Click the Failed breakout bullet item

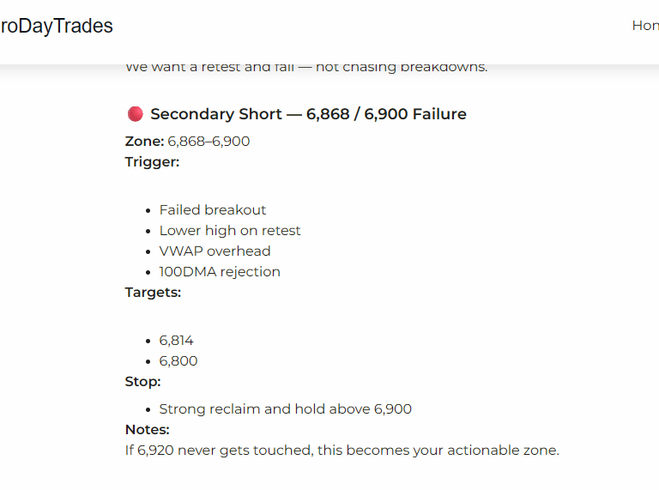(213, 209)
